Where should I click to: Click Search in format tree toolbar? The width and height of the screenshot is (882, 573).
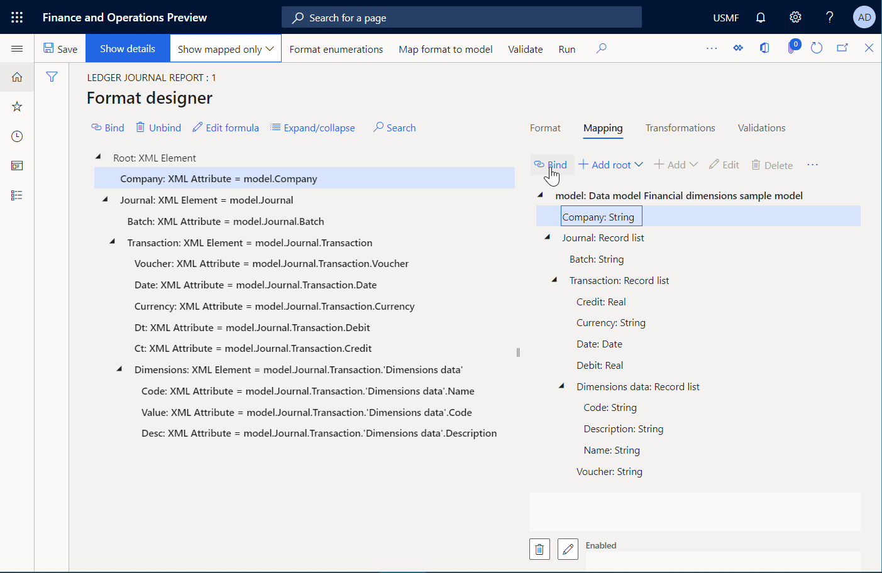click(x=394, y=128)
